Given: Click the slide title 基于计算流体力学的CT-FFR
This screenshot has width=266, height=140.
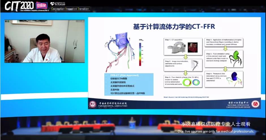Looking at the screenshot, I should coord(174,27).
